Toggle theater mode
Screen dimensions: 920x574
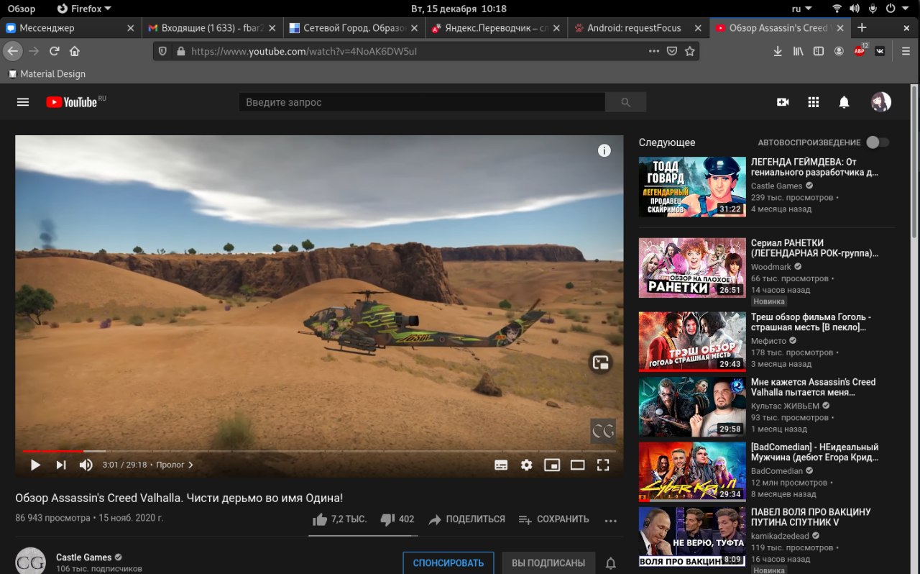click(x=578, y=465)
